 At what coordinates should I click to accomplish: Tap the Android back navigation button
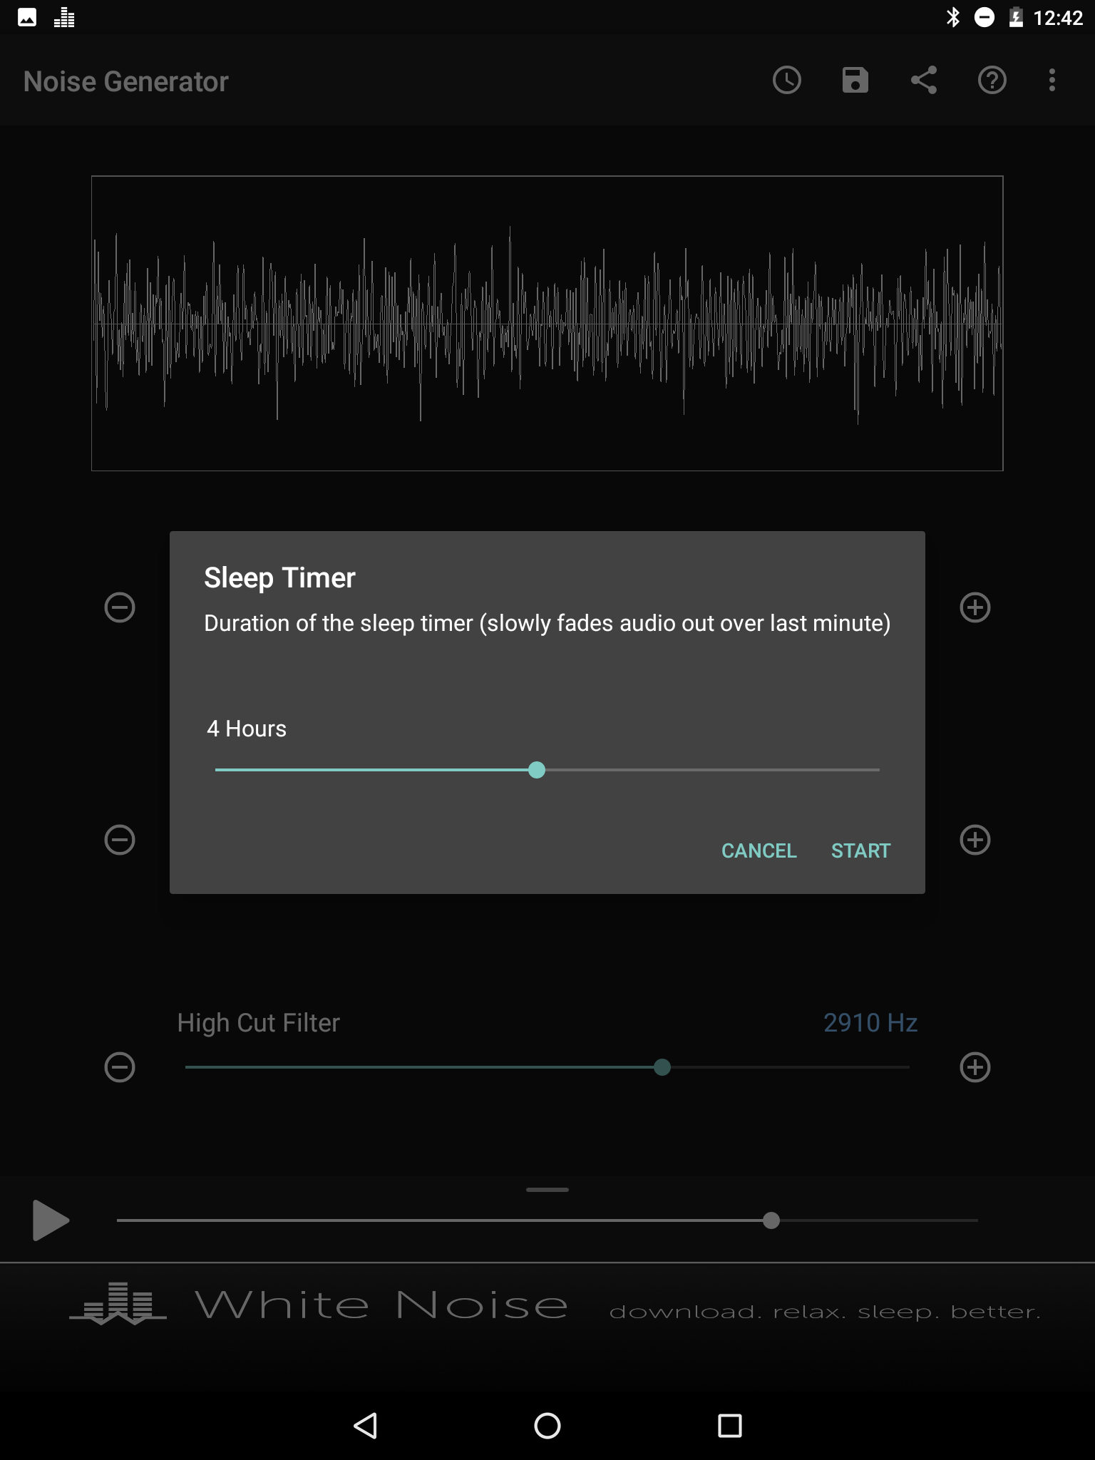tap(365, 1426)
